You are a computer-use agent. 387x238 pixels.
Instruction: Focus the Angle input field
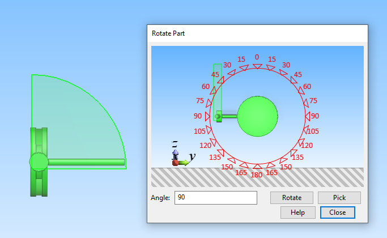click(x=216, y=198)
